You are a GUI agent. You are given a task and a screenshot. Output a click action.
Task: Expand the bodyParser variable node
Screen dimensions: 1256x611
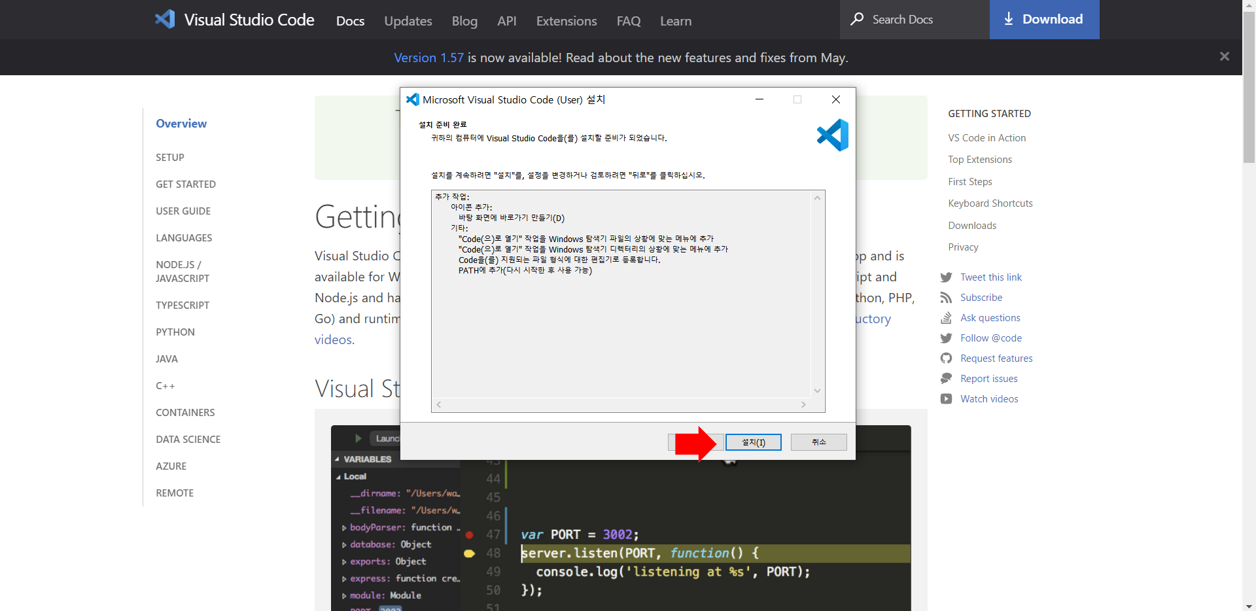344,527
